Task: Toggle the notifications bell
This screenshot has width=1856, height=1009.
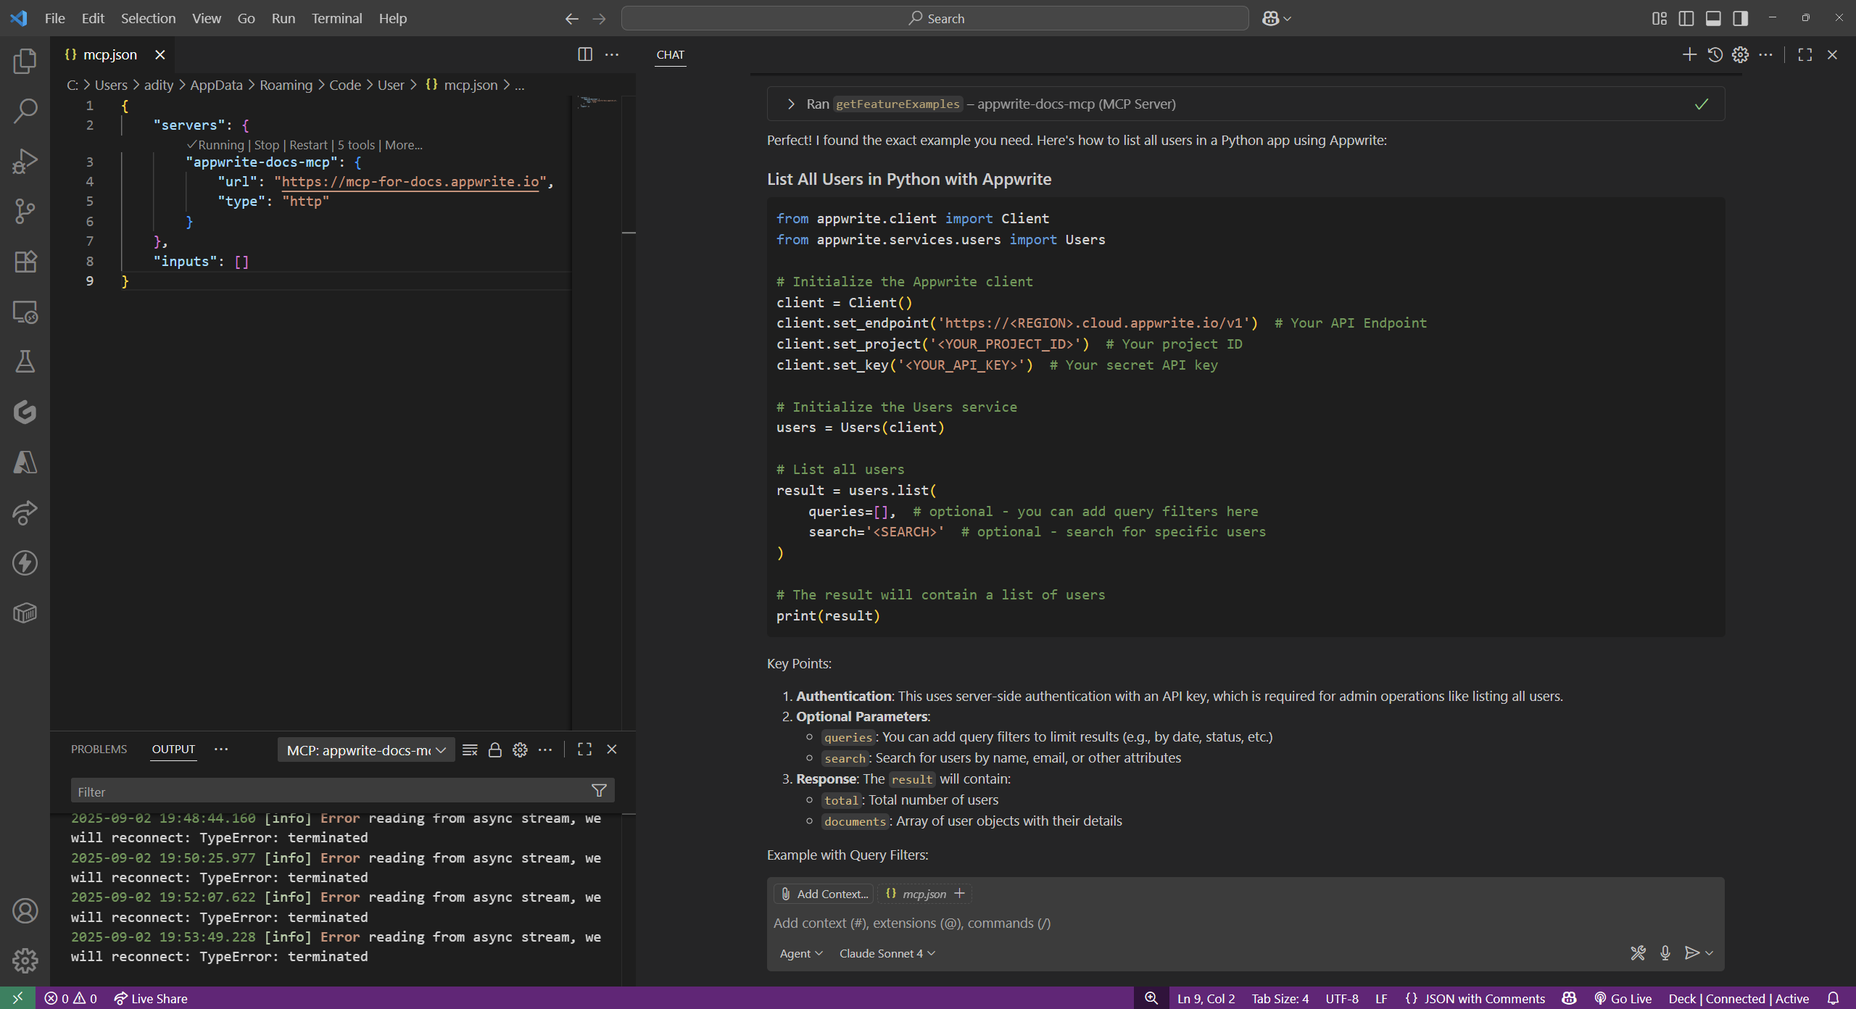Action: 1833,998
